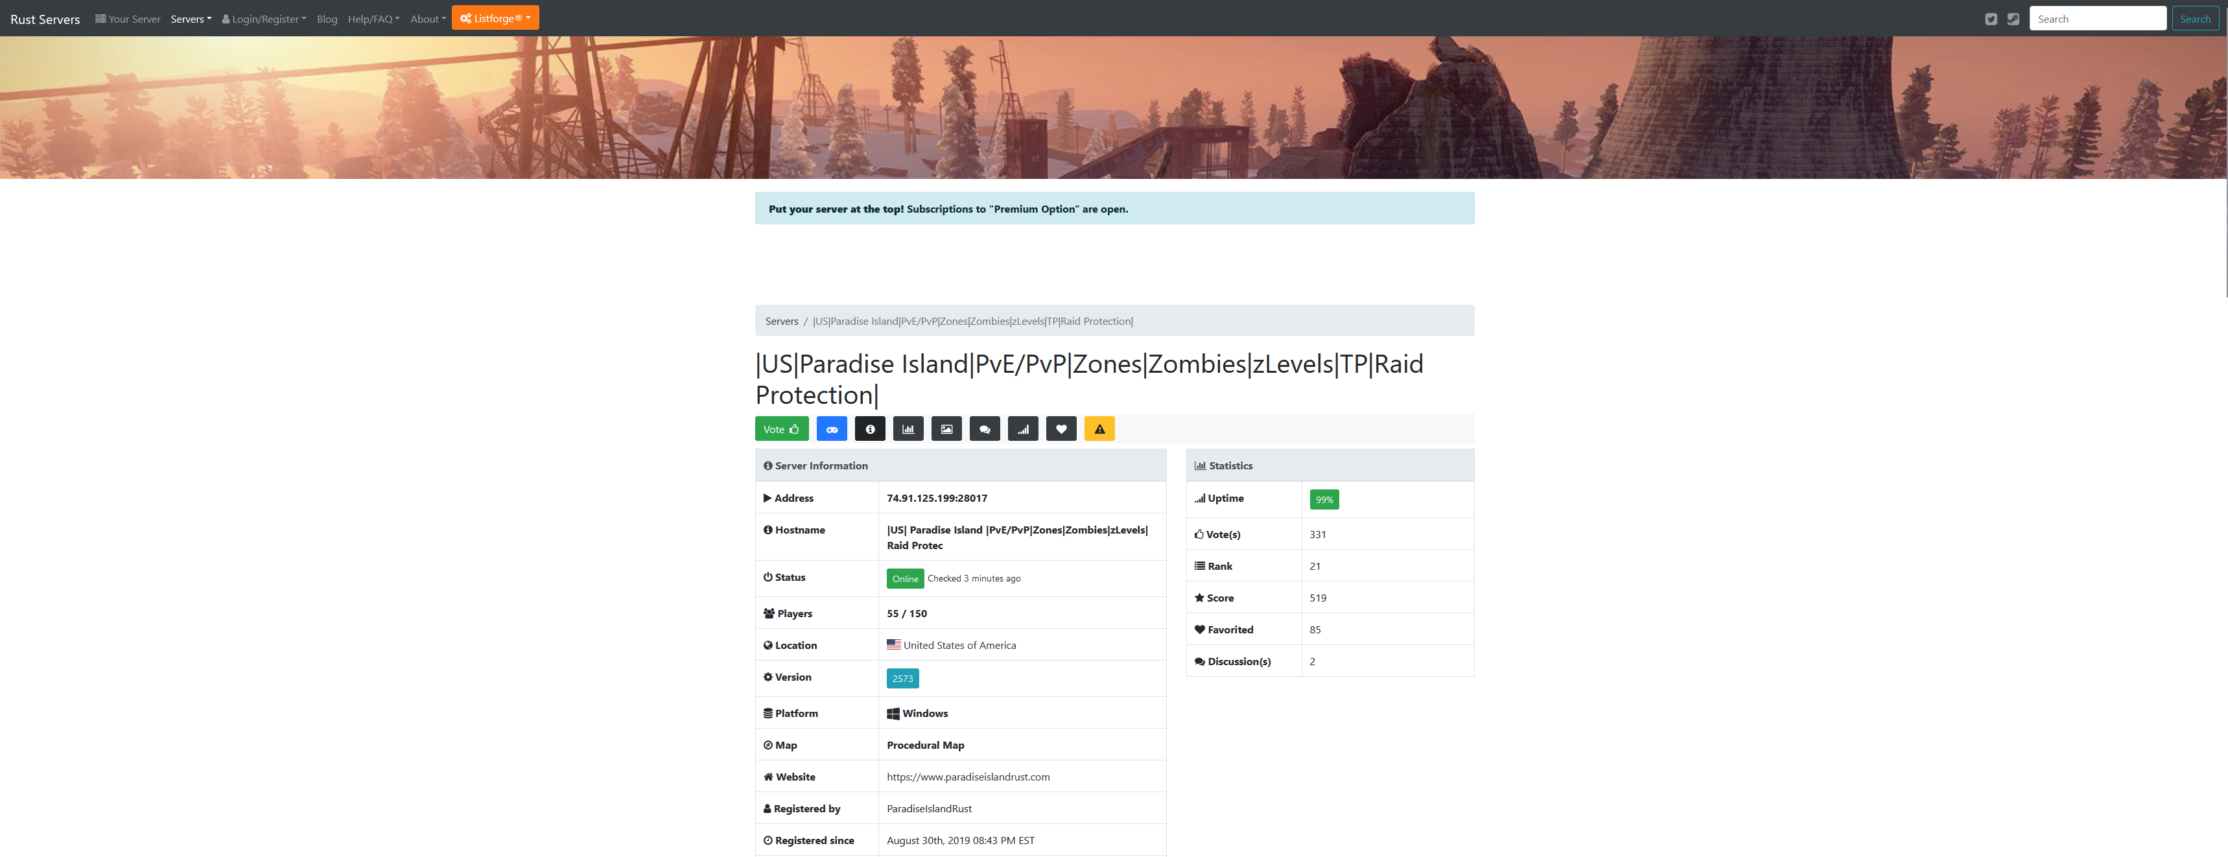
Task: Focus the Search input field
Action: (2098, 19)
